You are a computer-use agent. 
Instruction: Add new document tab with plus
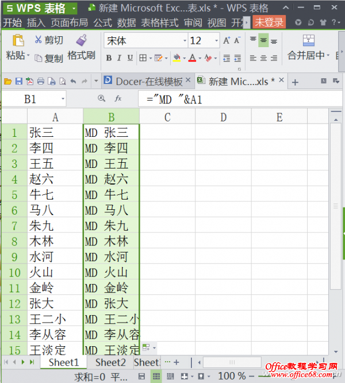pyautogui.click(x=295, y=82)
